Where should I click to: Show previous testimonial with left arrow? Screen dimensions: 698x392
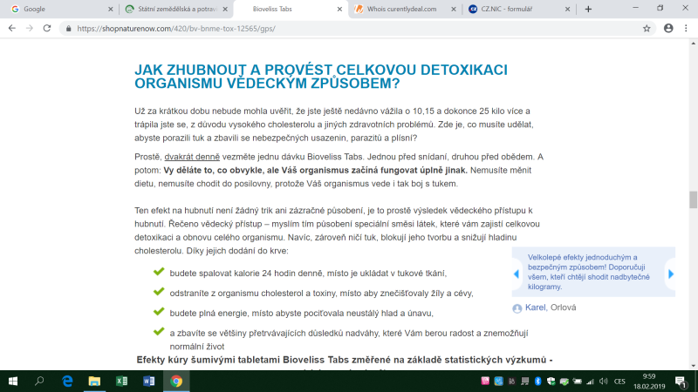click(517, 274)
